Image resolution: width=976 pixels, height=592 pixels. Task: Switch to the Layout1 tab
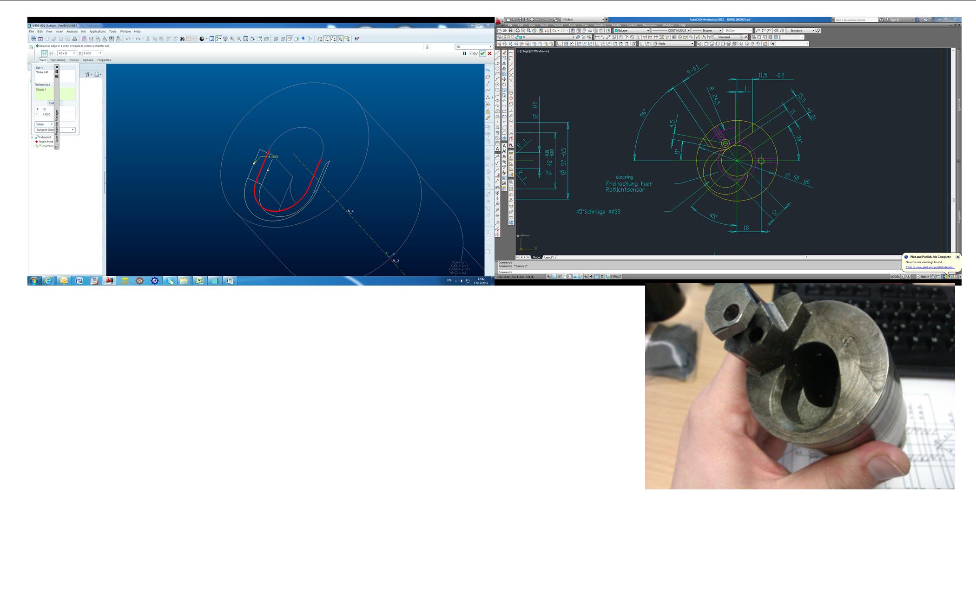pyautogui.click(x=549, y=257)
